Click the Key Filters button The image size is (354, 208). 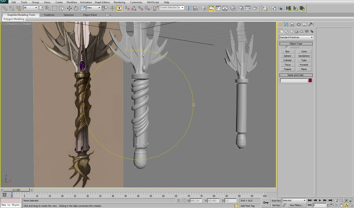[x=296, y=205]
